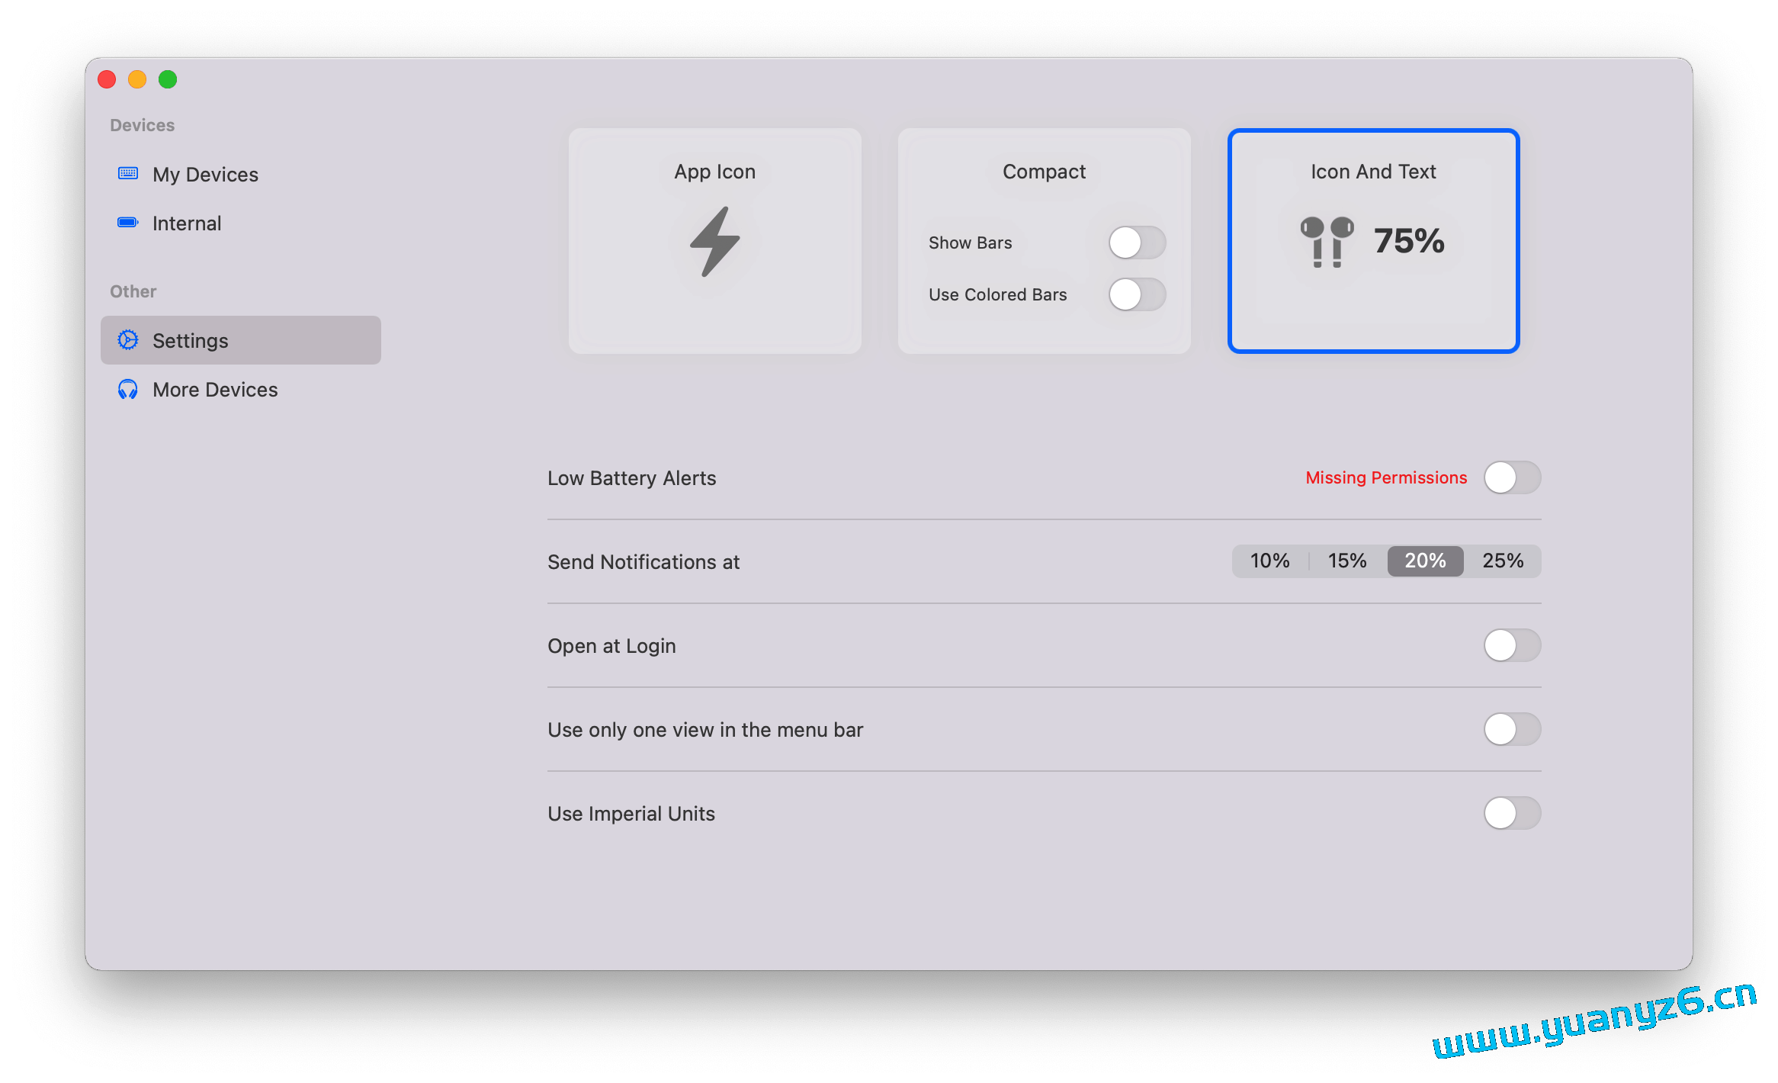The width and height of the screenshot is (1778, 1083).
Task: Click the gear icon beside Settings
Action: point(128,340)
